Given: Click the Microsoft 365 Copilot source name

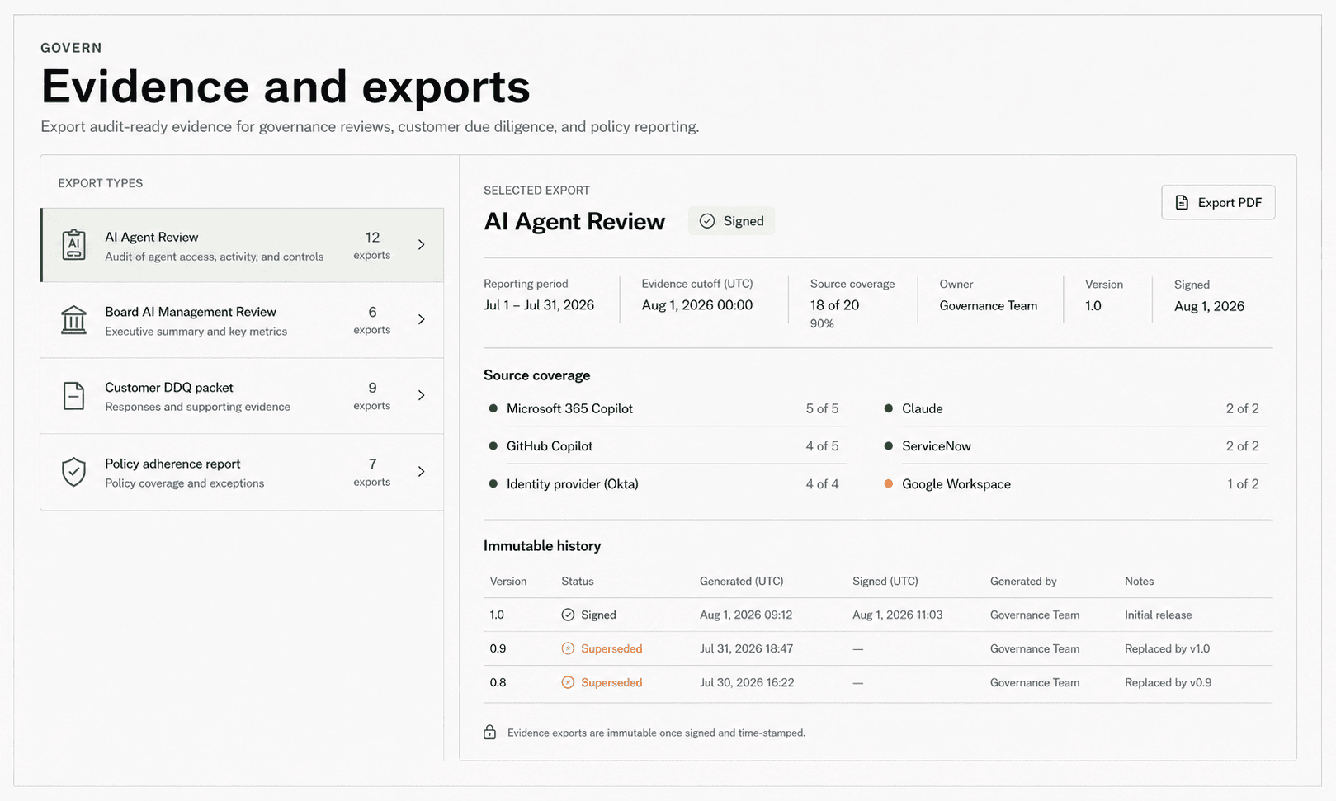Looking at the screenshot, I should click(569, 408).
